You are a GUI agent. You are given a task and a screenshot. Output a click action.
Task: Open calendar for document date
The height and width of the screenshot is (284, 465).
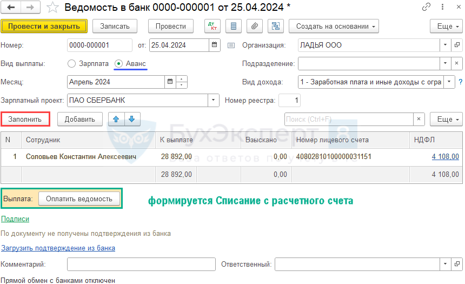pos(215,45)
